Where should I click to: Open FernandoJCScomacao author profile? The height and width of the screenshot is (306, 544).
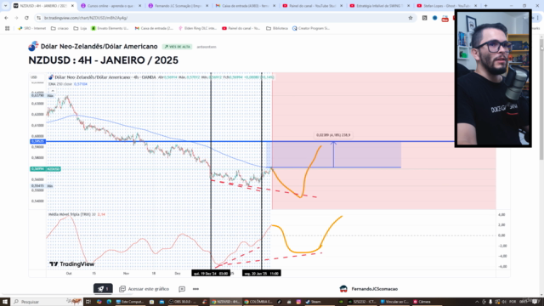[374, 289]
